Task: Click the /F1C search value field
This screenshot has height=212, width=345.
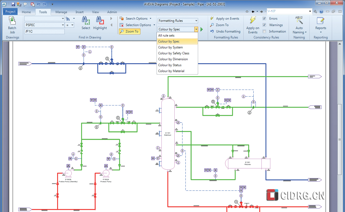Action: (x=44, y=31)
